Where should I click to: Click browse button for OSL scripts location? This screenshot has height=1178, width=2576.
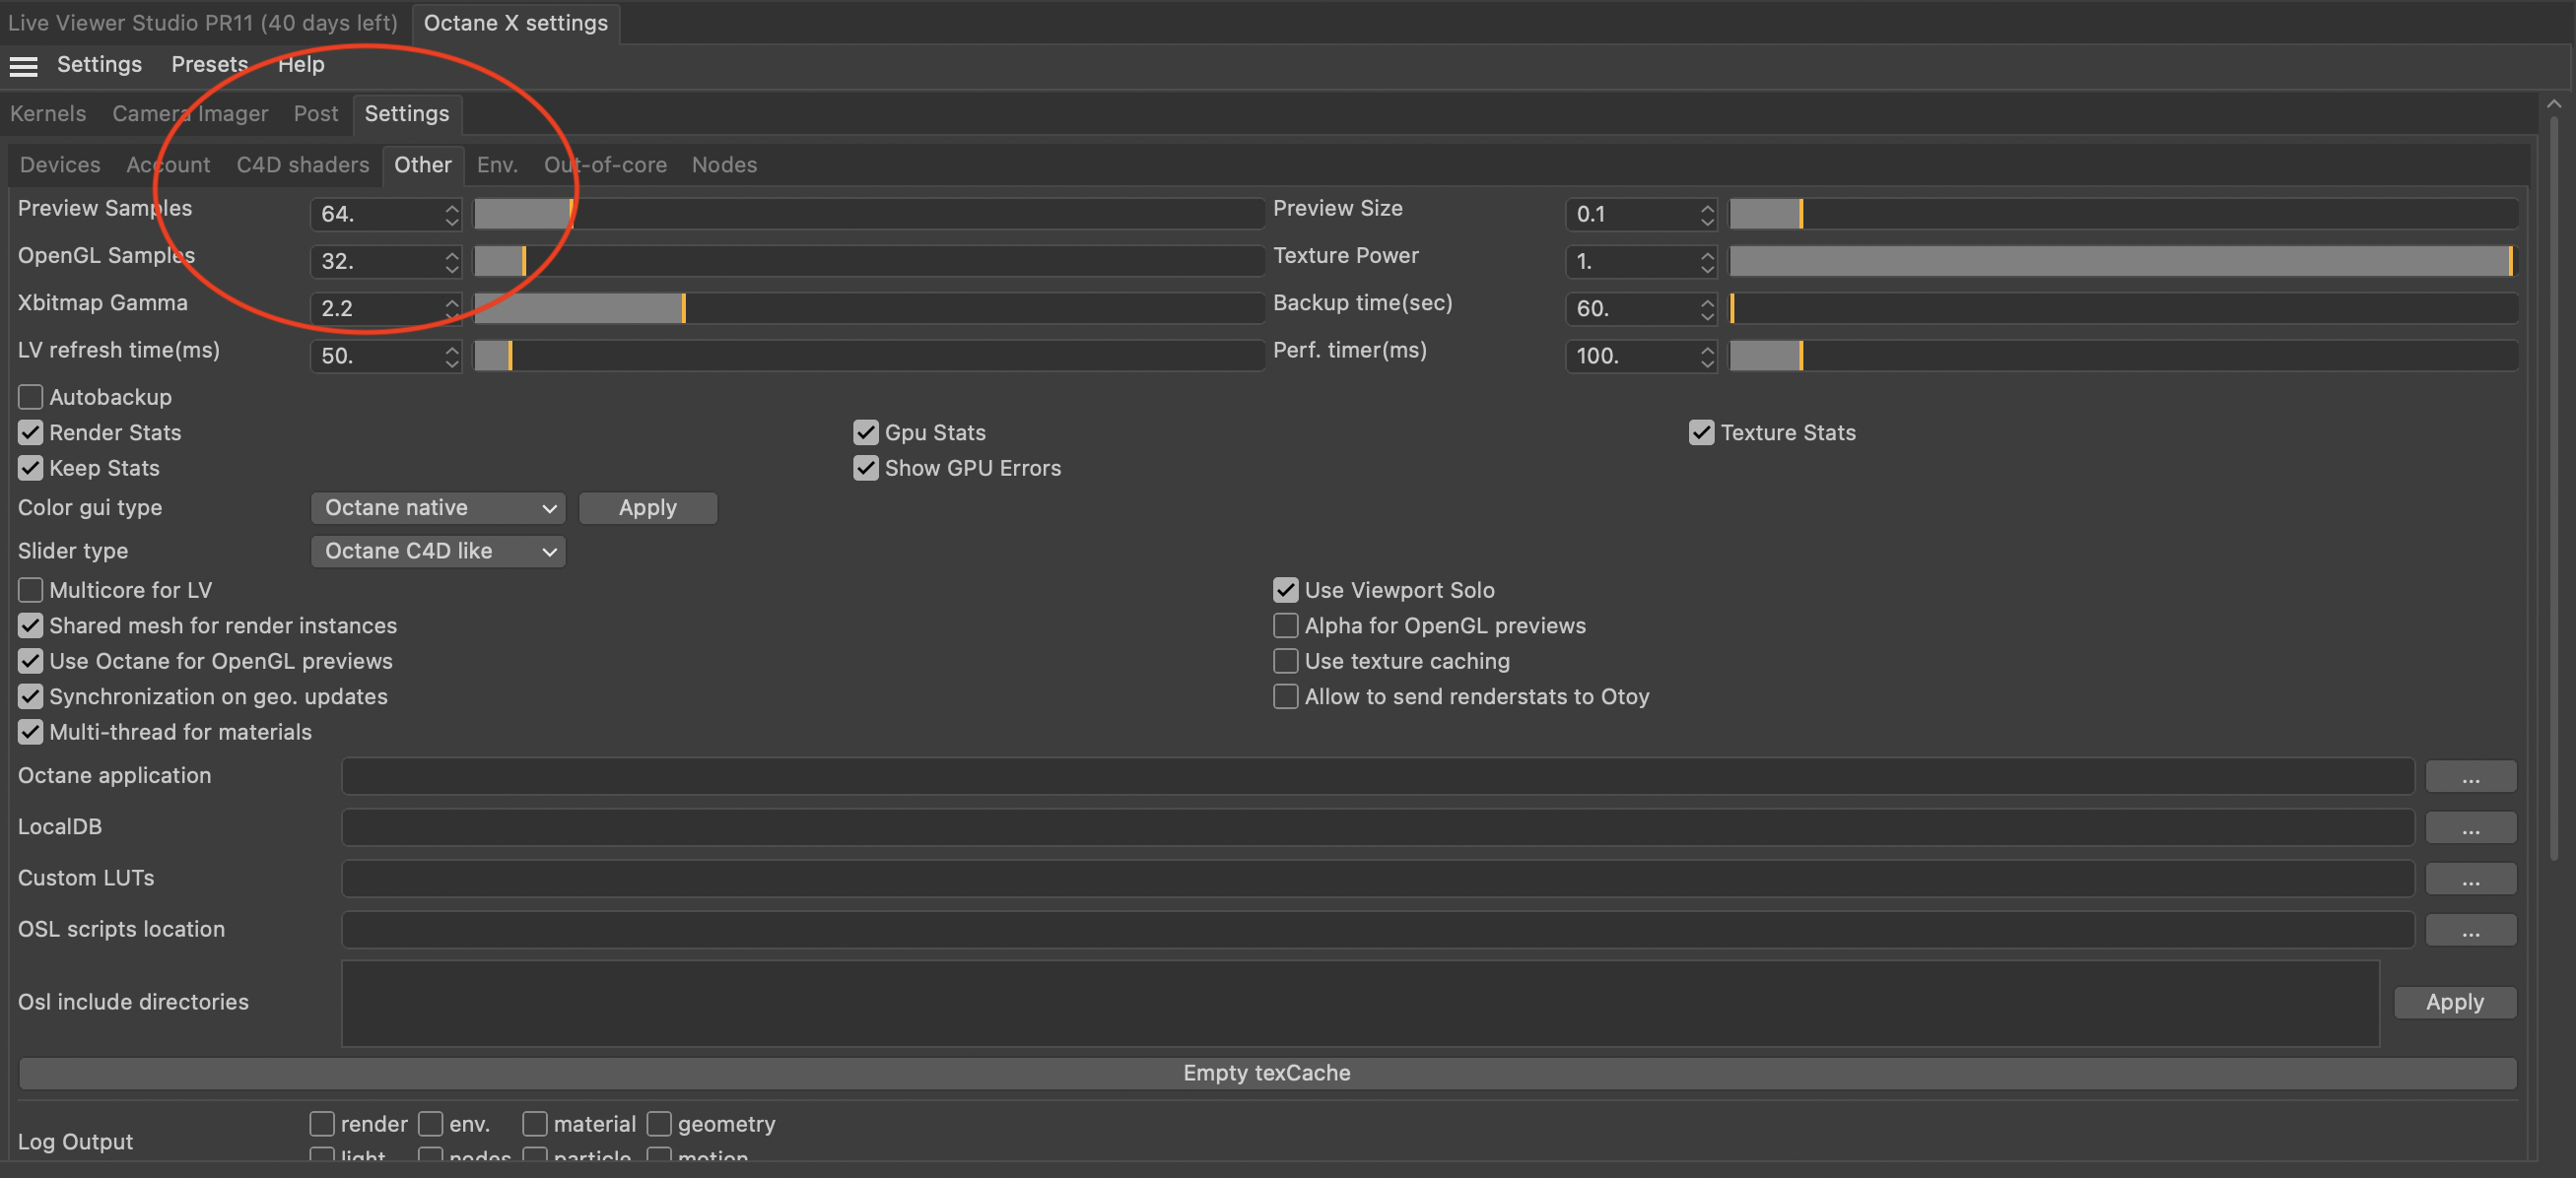[2469, 930]
